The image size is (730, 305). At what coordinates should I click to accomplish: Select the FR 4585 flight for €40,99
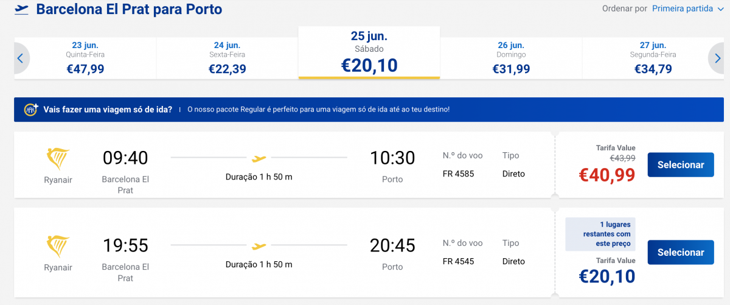coord(681,164)
